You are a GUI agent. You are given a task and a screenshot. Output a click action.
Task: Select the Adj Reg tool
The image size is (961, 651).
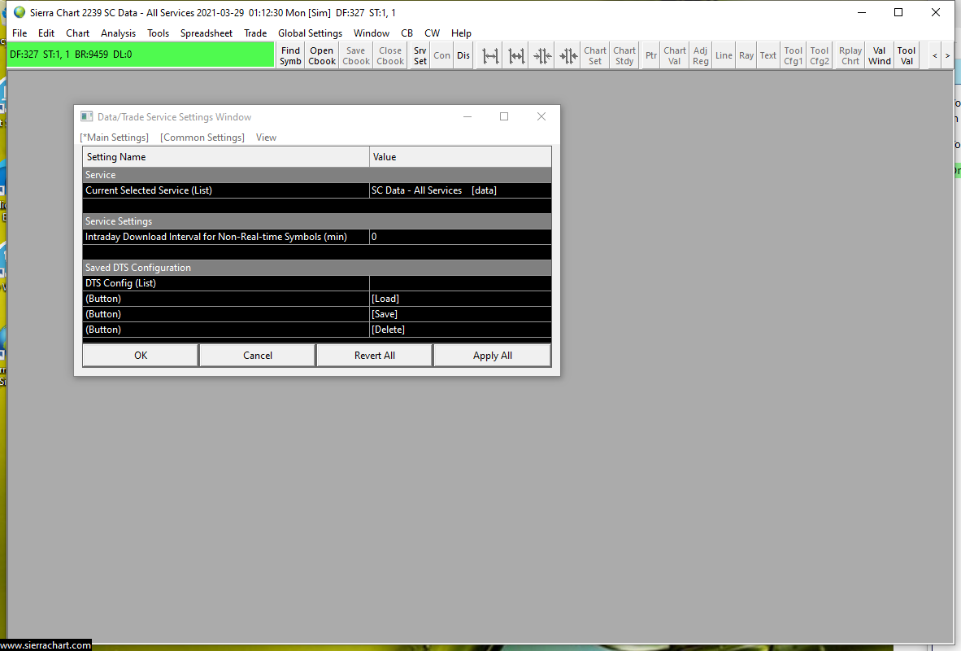[x=701, y=56]
